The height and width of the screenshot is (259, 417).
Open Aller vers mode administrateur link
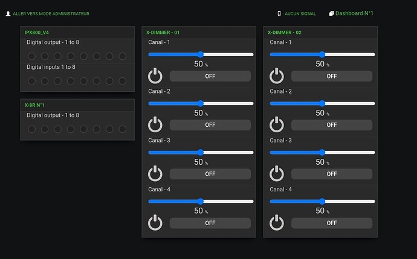point(51,13)
